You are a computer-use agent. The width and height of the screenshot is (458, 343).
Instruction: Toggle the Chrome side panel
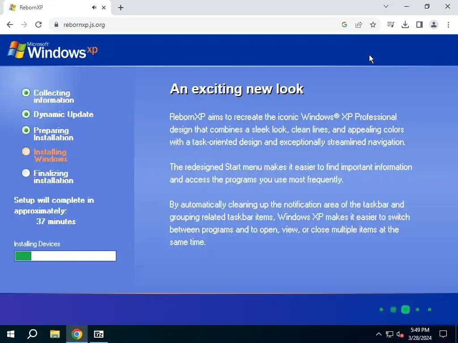point(420,25)
